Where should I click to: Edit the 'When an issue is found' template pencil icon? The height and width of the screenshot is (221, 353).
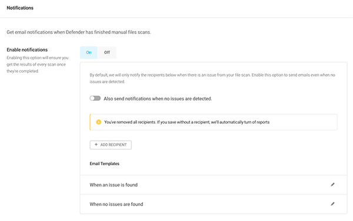point(332,185)
